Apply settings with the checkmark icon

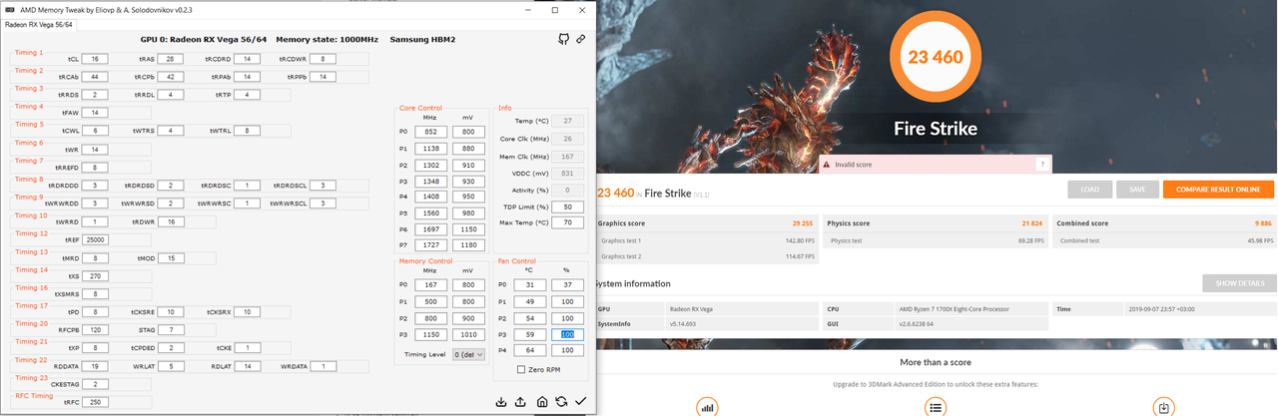point(581,401)
